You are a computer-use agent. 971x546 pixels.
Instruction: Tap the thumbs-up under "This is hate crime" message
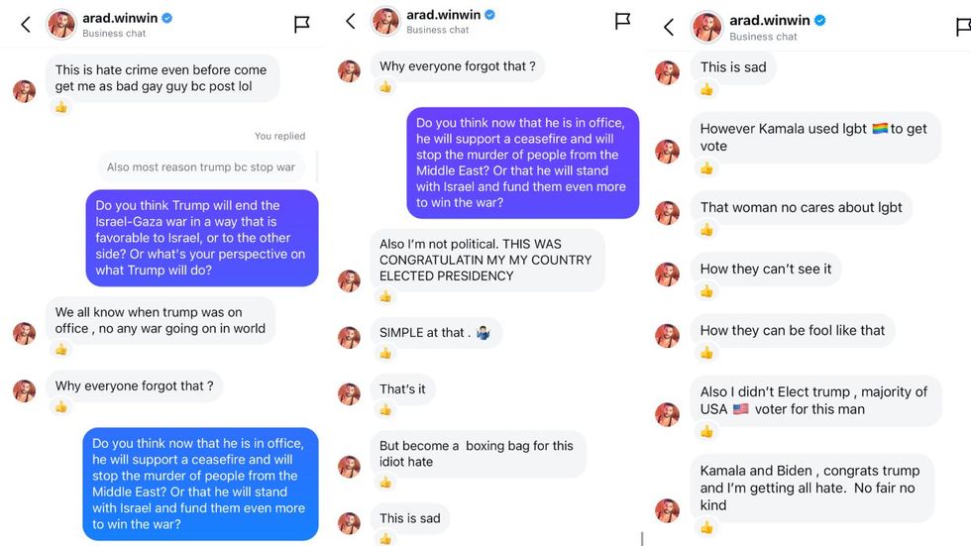coord(61,107)
